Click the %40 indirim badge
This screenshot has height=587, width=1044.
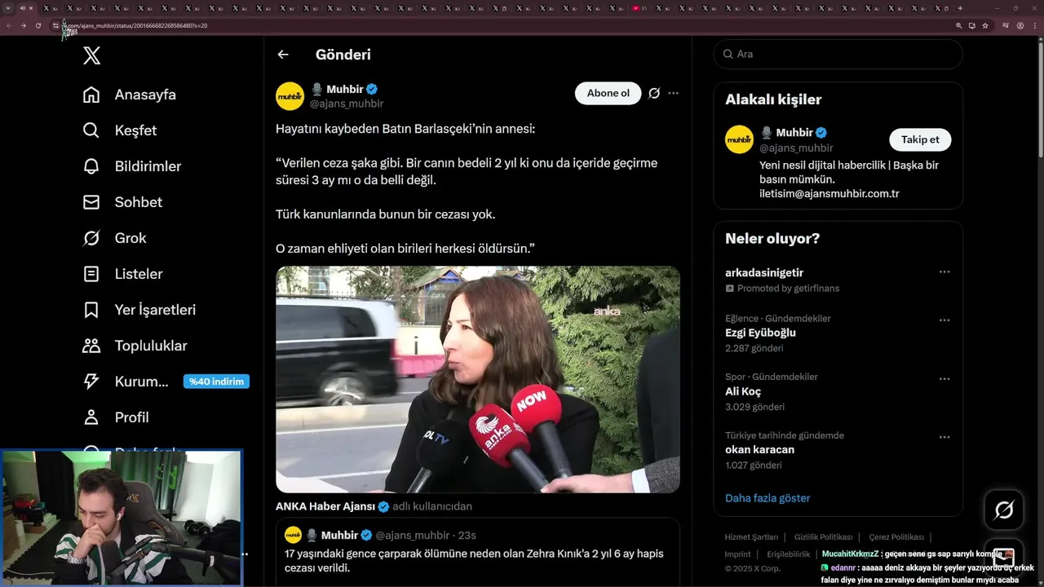[216, 382]
